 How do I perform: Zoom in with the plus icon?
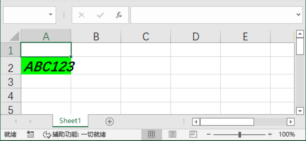click(x=270, y=135)
